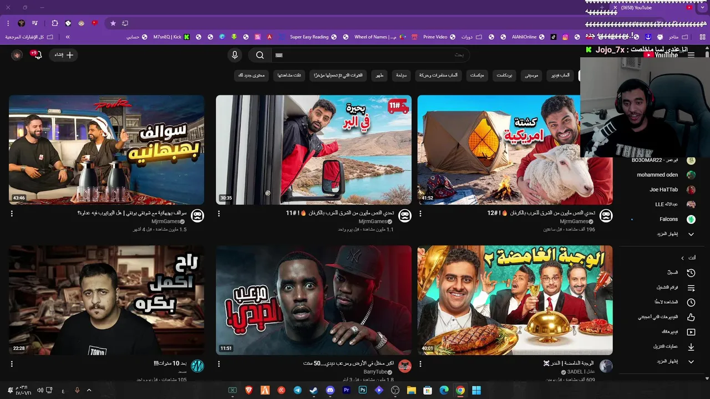Select the ميكسات filter chip
The image size is (710, 399).
(x=476, y=75)
